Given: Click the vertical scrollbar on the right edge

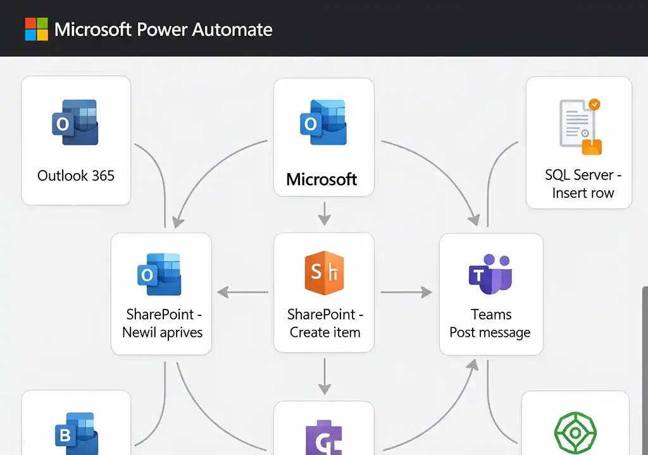Looking at the screenshot, I should pyautogui.click(x=645, y=370).
